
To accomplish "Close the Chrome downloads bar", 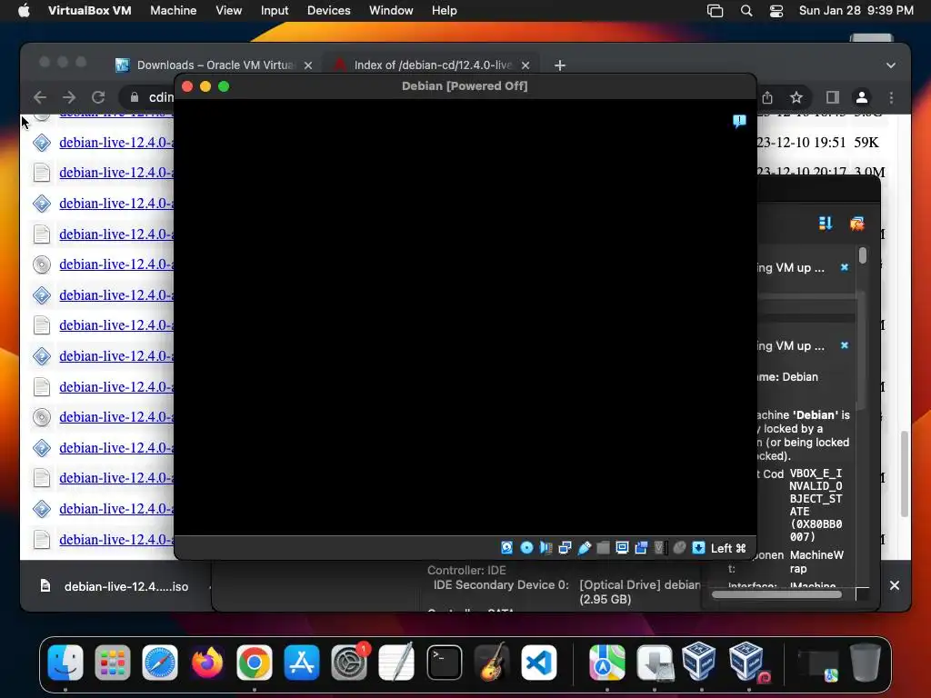I will [895, 585].
